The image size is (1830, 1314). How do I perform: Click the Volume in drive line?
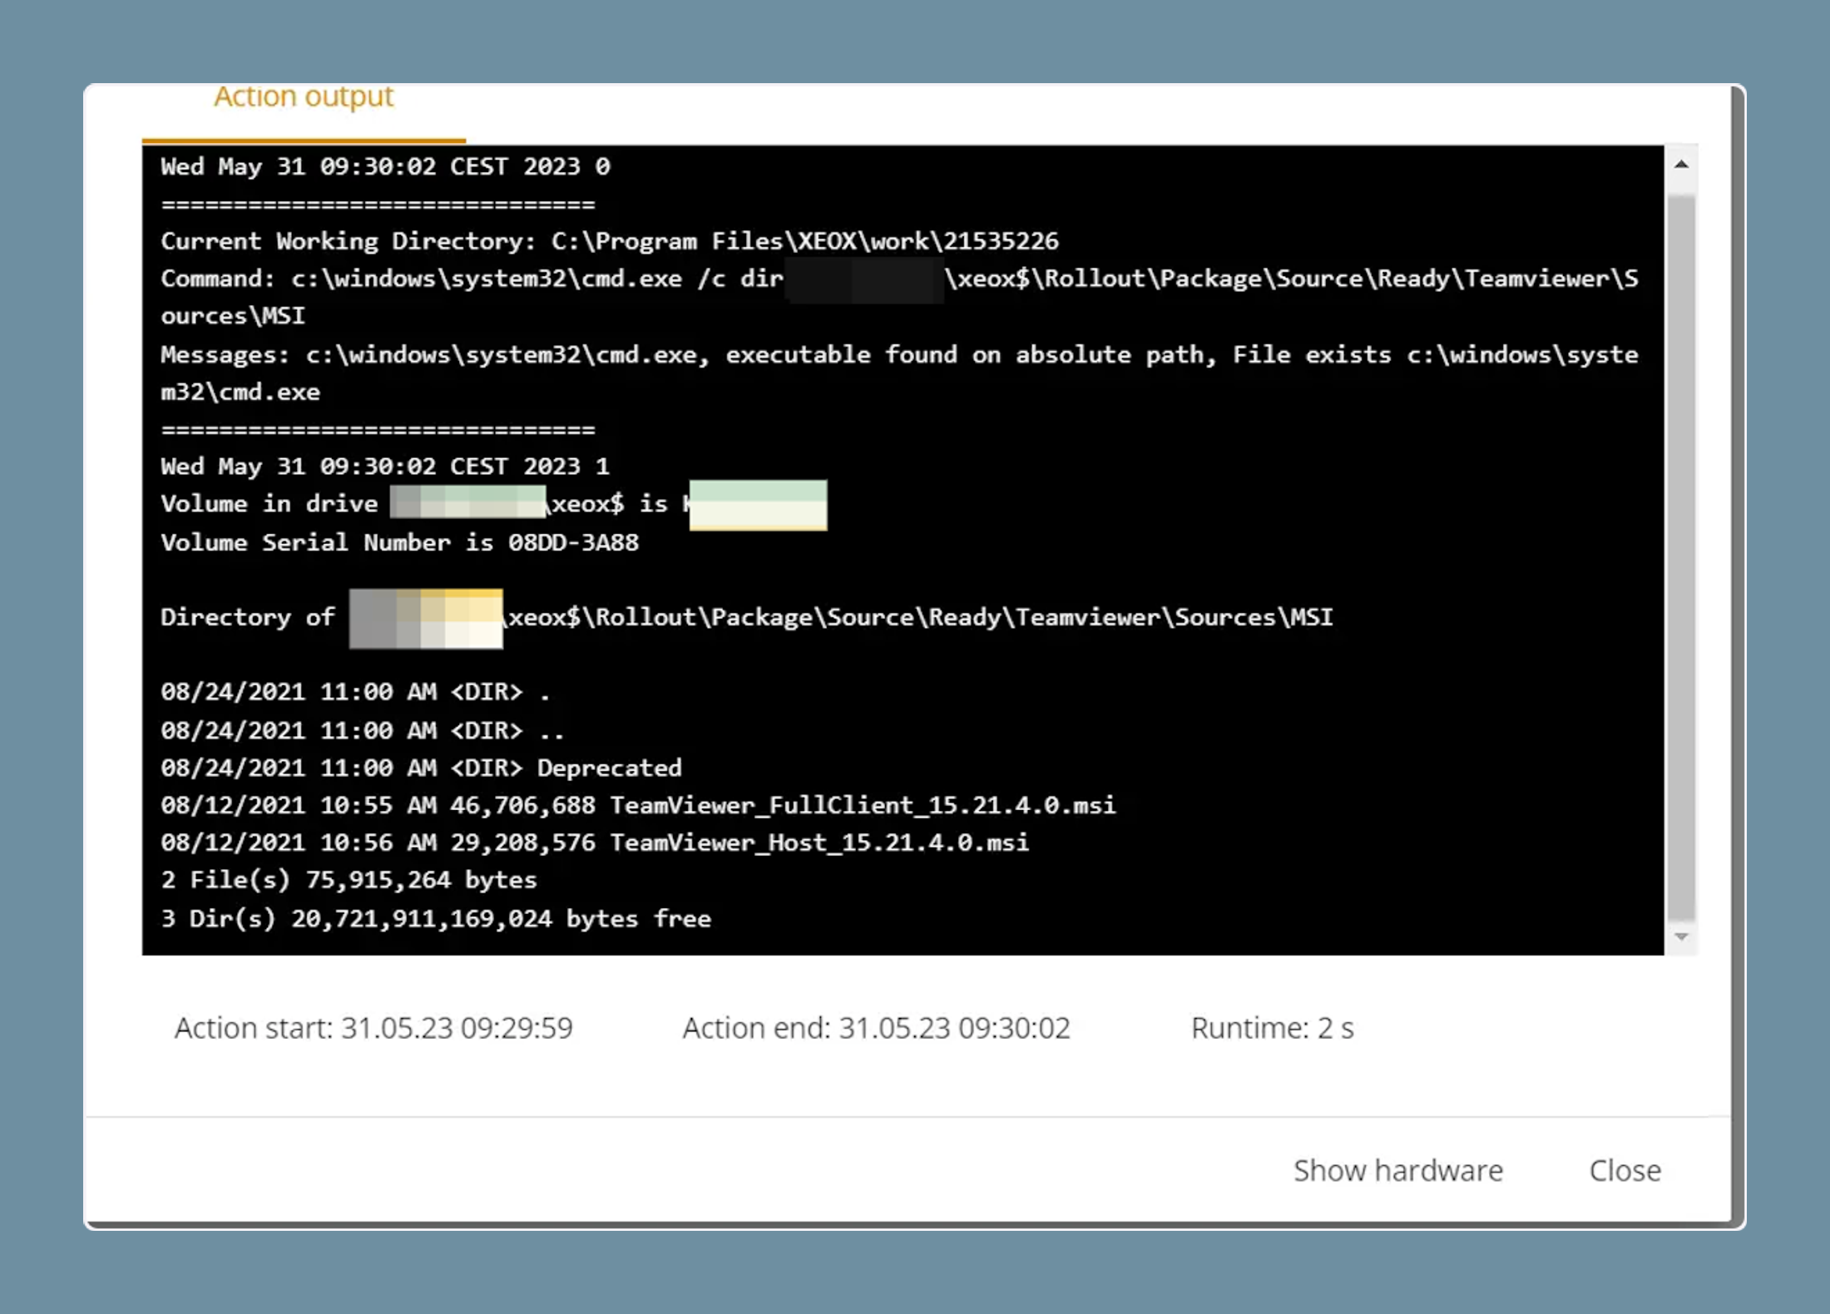pos(493,504)
